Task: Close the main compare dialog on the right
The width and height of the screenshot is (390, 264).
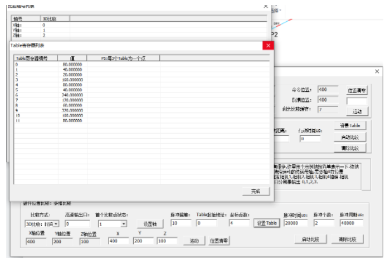Action: (x=377, y=71)
